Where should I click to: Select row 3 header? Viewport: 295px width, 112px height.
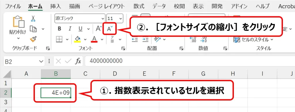click(6, 102)
